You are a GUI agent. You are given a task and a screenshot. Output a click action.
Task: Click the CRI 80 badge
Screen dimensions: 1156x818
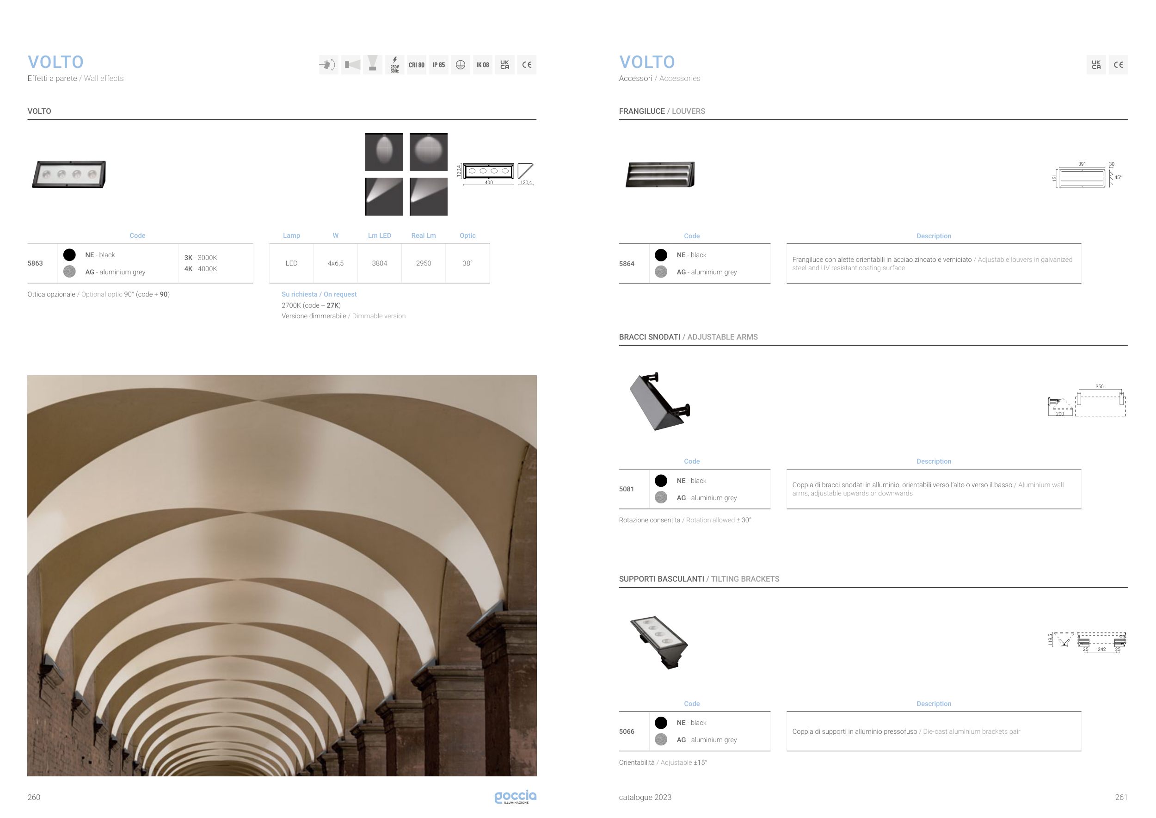point(416,65)
